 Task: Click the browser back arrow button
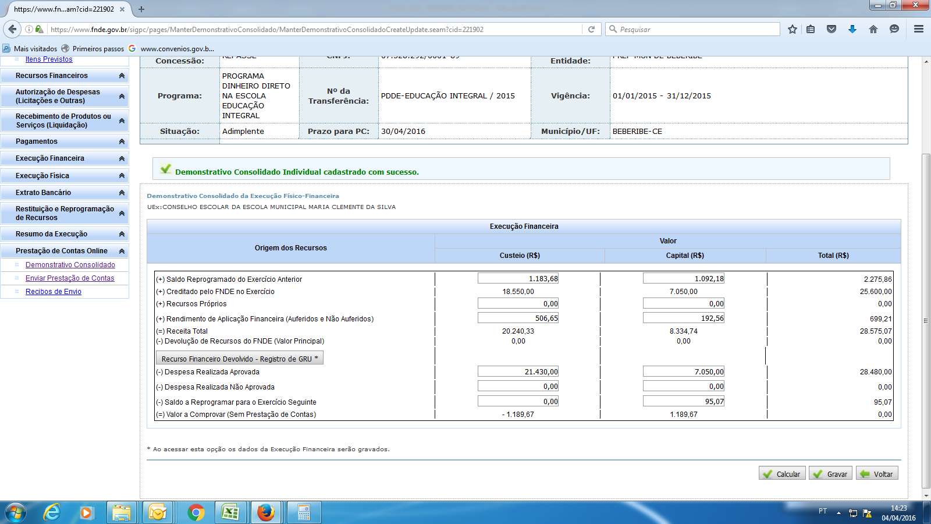pyautogui.click(x=12, y=29)
